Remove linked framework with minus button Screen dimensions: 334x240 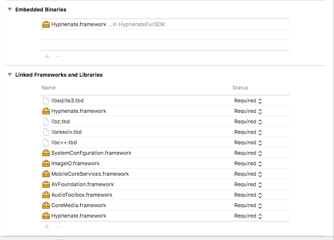pyautogui.click(x=58, y=227)
